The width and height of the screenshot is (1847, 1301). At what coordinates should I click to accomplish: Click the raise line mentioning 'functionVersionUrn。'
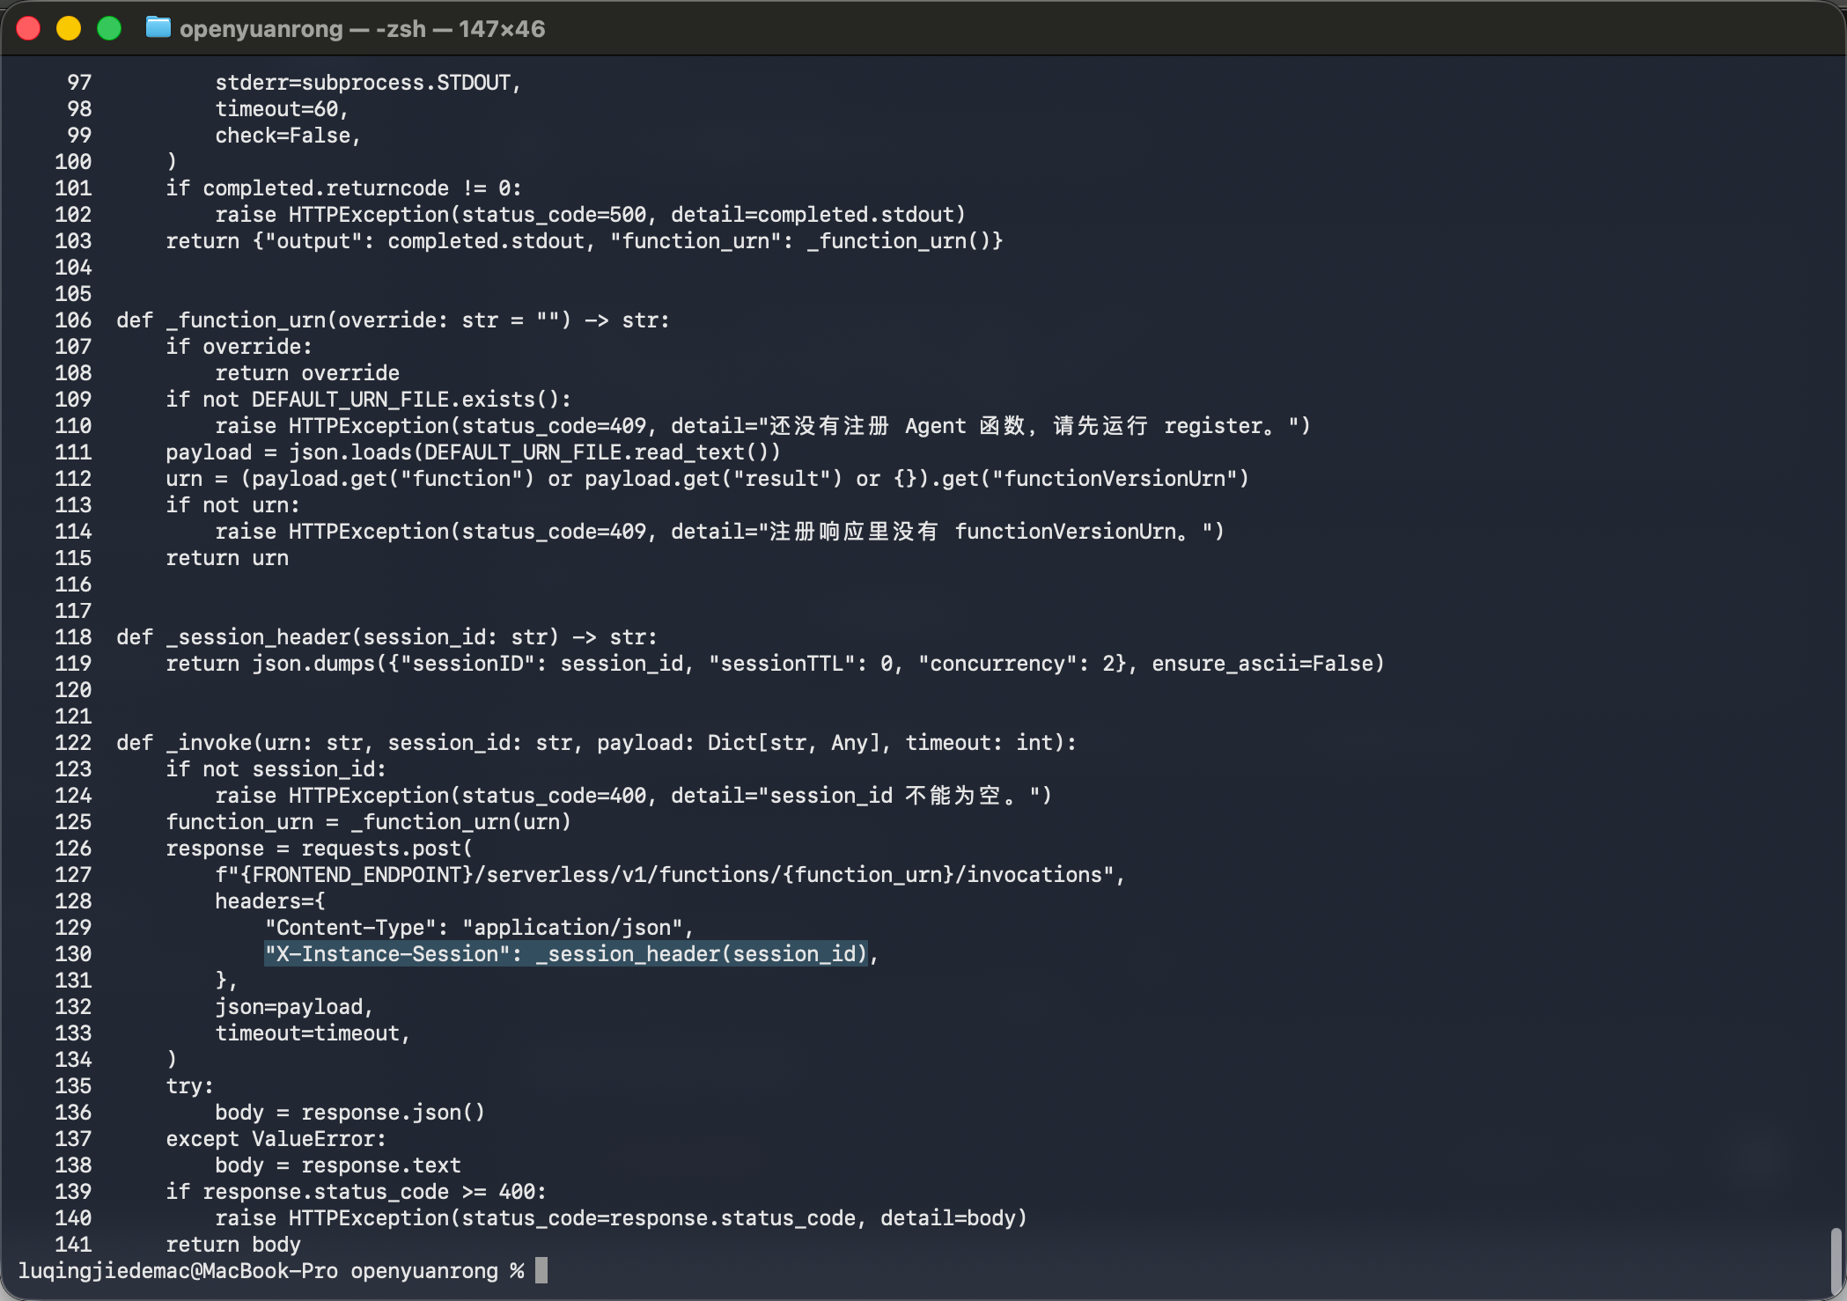pyautogui.click(x=720, y=532)
